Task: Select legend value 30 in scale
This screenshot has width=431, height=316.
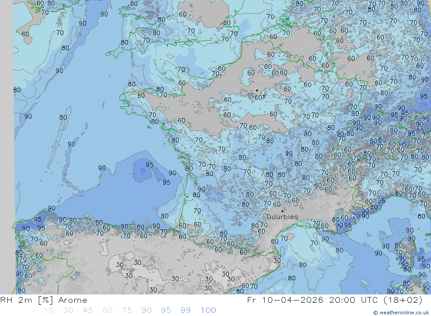Action: [x=68, y=310]
